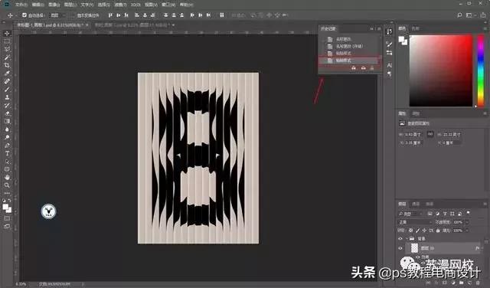Open the blend mode dropdown
Viewport: 490px width, 288px height.
tap(415, 222)
